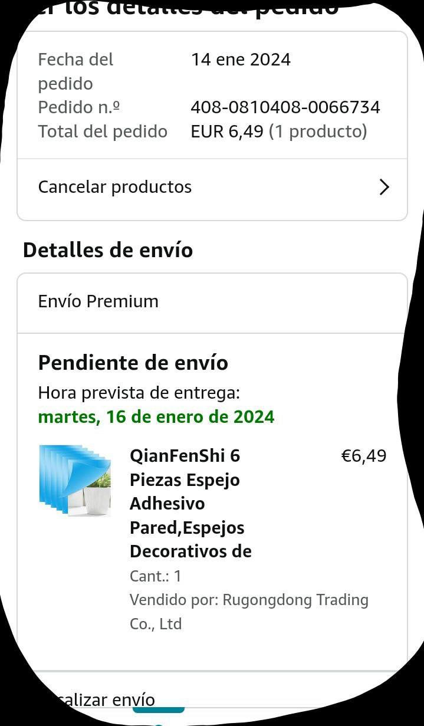Tap the order total EUR 6,49

(227, 132)
